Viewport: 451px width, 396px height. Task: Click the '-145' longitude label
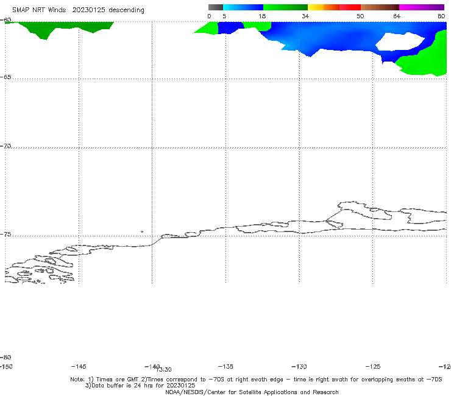pyautogui.click(x=79, y=366)
